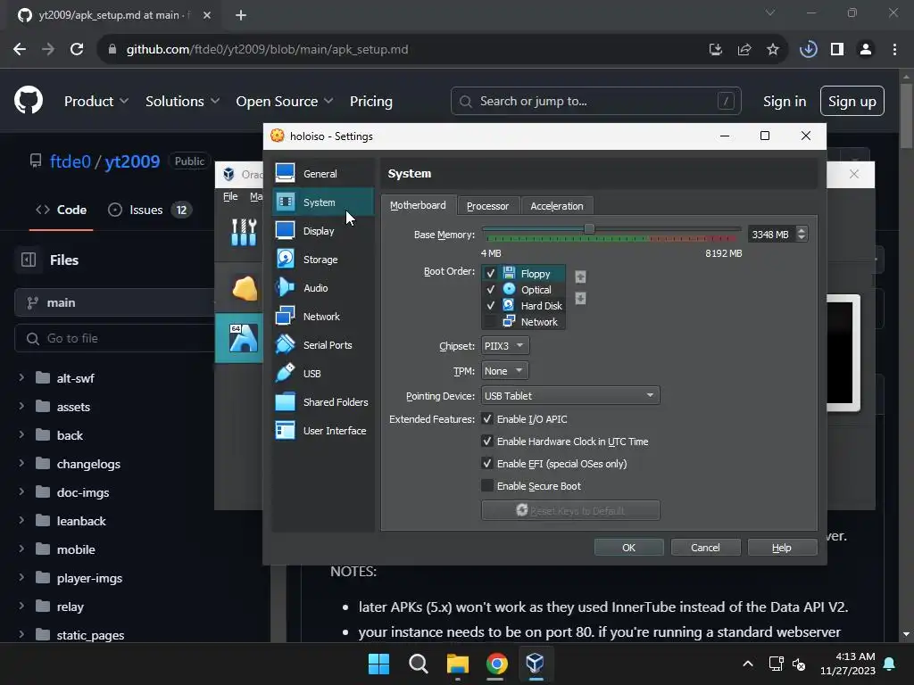
Task: Expand changelogs folder in file tree
Action: pos(21,463)
